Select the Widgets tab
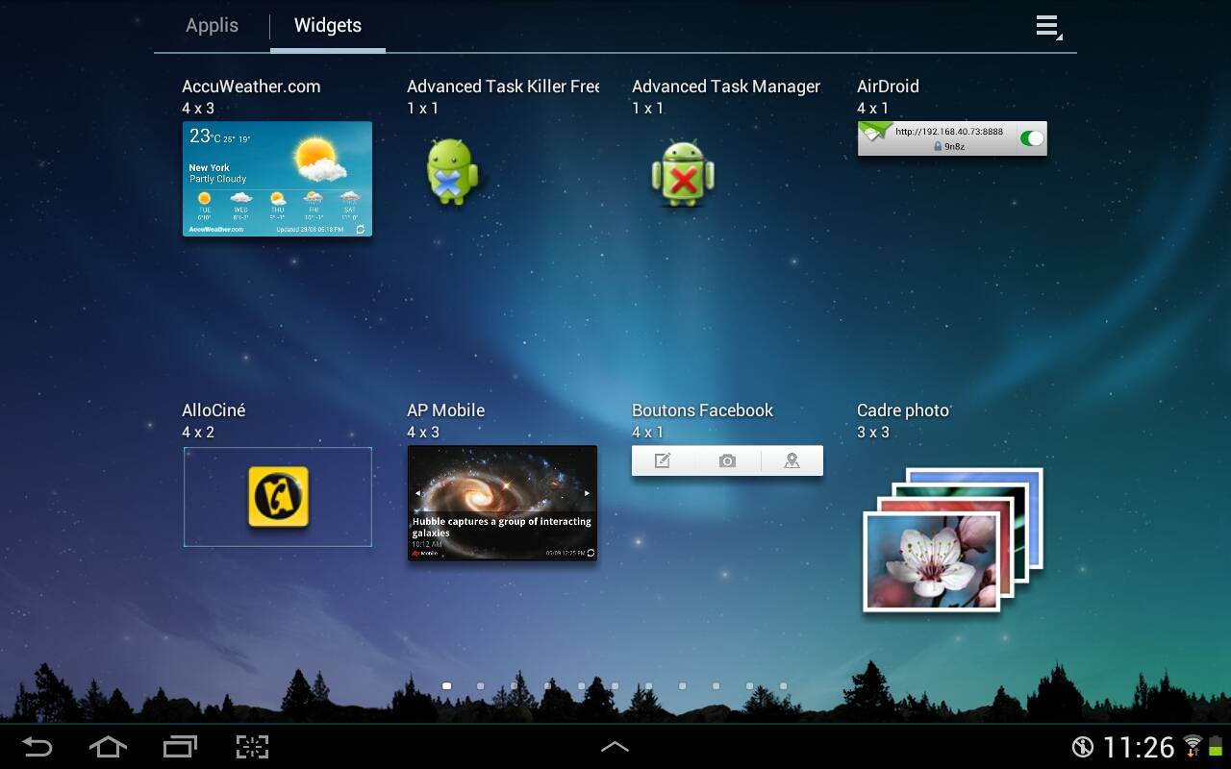The image size is (1231, 769). tap(328, 26)
